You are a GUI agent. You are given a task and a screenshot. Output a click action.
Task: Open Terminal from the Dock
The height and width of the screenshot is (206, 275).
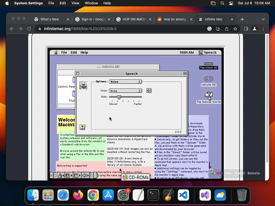pyautogui.click(x=153, y=195)
